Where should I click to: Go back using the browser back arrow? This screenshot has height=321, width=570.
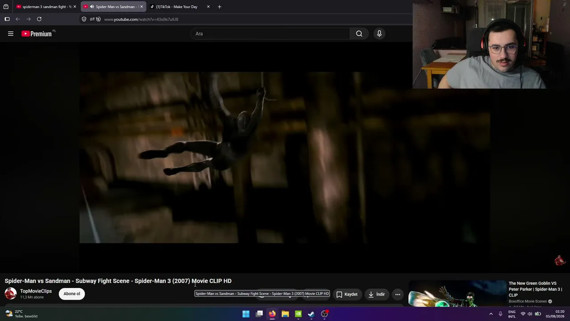coord(18,19)
